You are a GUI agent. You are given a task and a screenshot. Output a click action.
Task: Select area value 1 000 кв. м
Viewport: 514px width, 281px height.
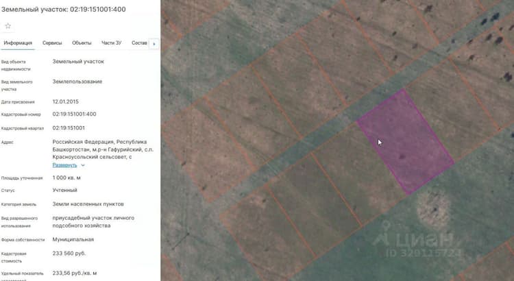coord(66,178)
